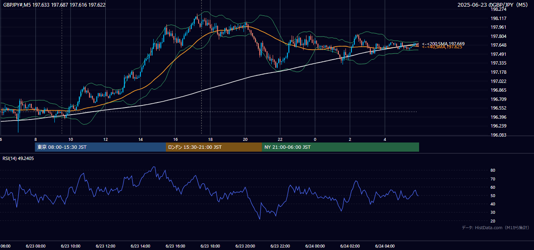Image resolution: width=534 pixels, height=250 pixels.
Task: Click hour label 16 on the price chart axis
Action: (175, 140)
